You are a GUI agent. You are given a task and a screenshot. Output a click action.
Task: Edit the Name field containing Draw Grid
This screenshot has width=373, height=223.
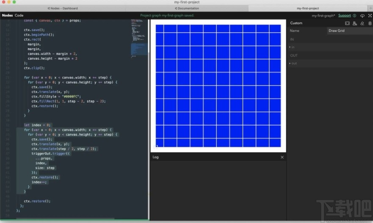350,31
